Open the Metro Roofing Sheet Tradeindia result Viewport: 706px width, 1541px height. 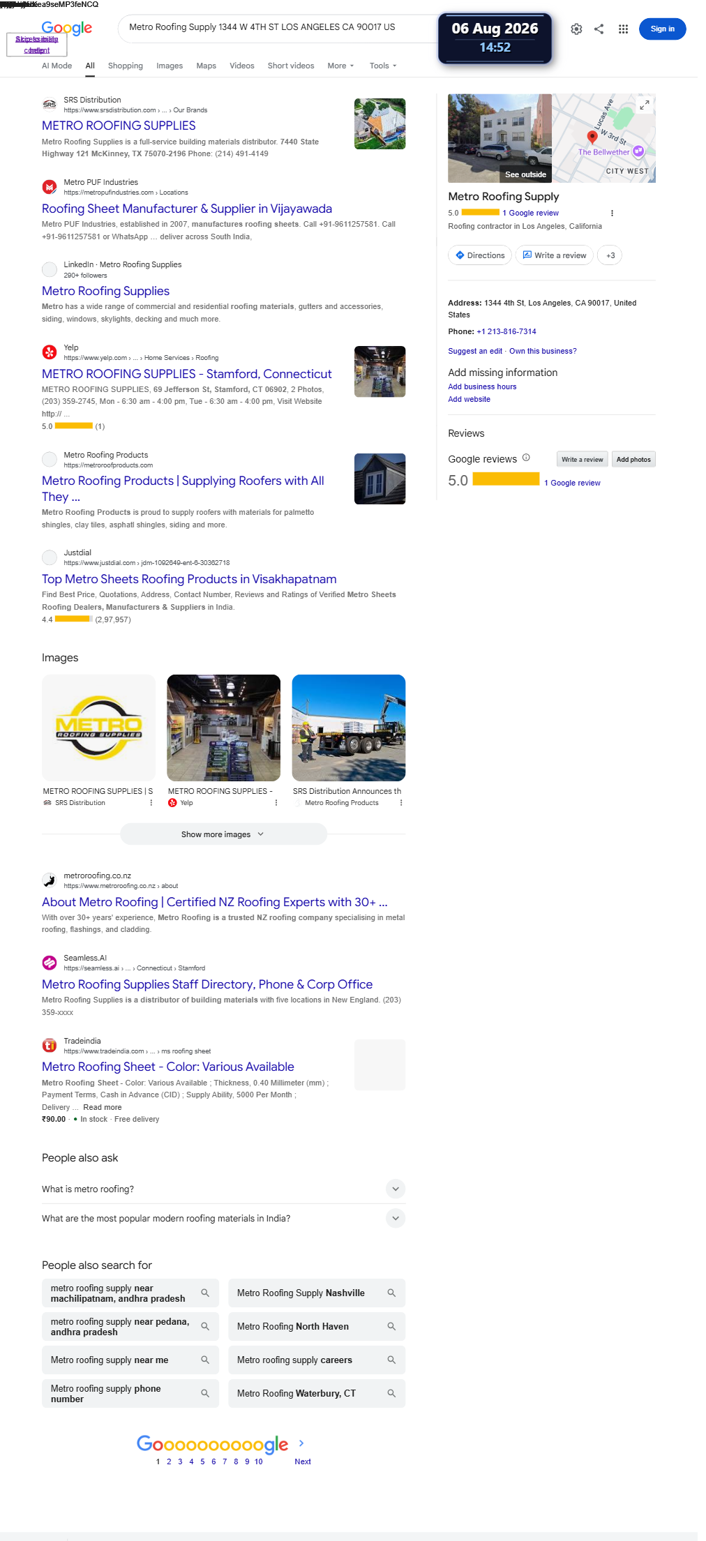168,1067
